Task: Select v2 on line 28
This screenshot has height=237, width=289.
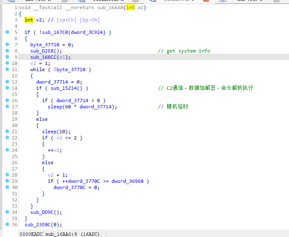Action: tap(51, 175)
